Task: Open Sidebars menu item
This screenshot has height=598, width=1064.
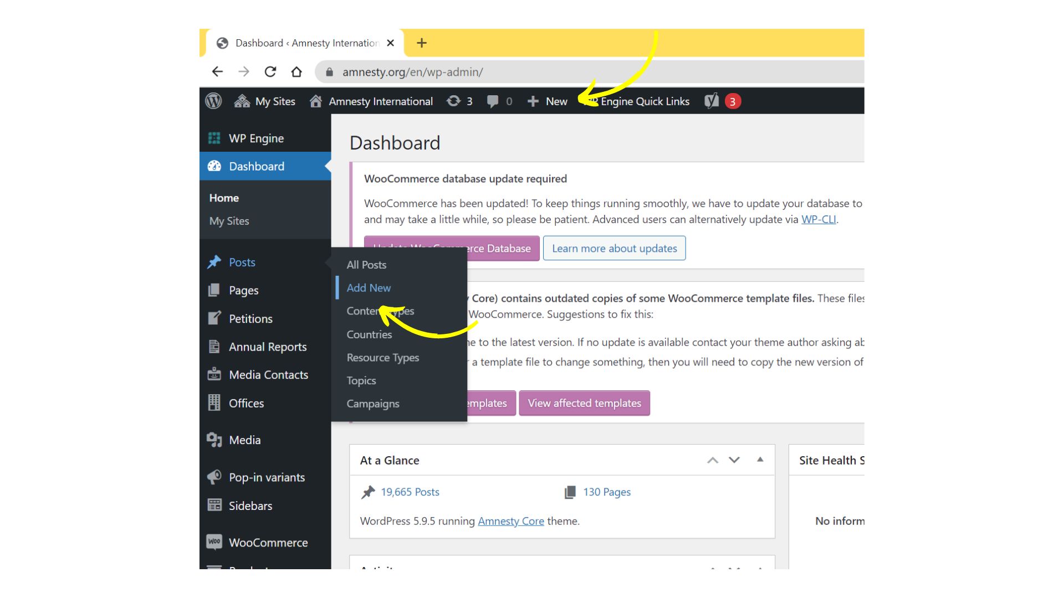Action: click(265, 506)
